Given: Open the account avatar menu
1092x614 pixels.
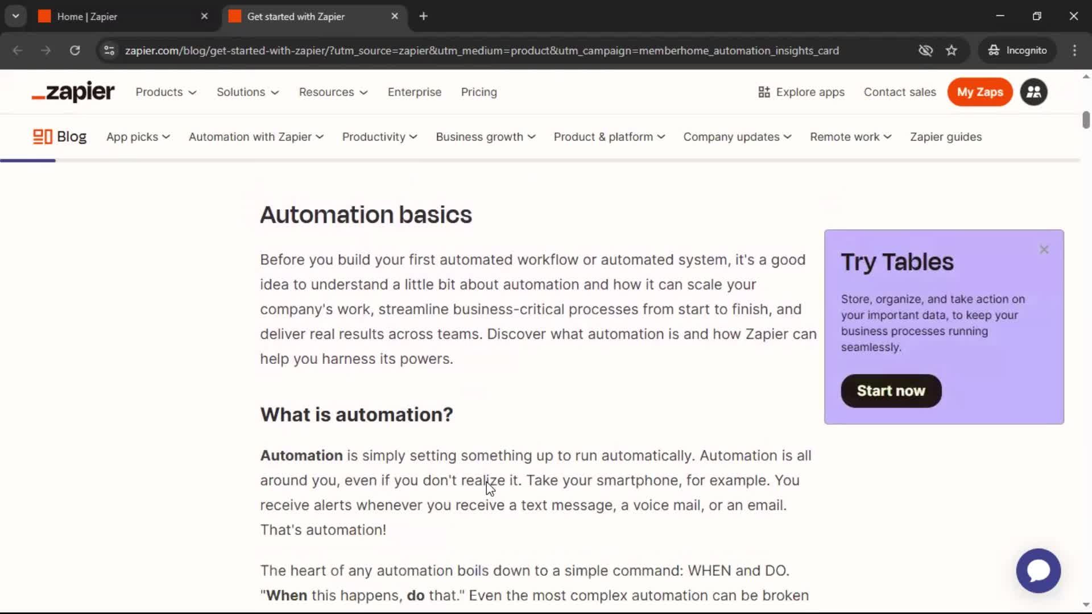Looking at the screenshot, I should (1033, 92).
